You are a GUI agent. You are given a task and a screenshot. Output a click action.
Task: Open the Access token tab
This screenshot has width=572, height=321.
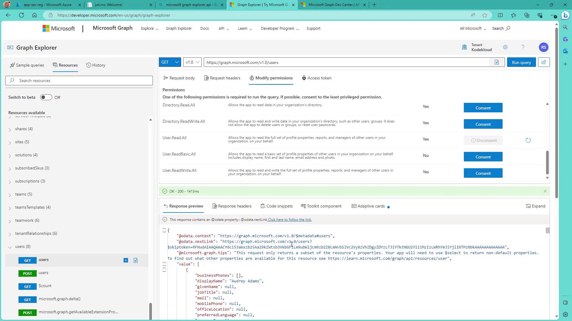316,78
